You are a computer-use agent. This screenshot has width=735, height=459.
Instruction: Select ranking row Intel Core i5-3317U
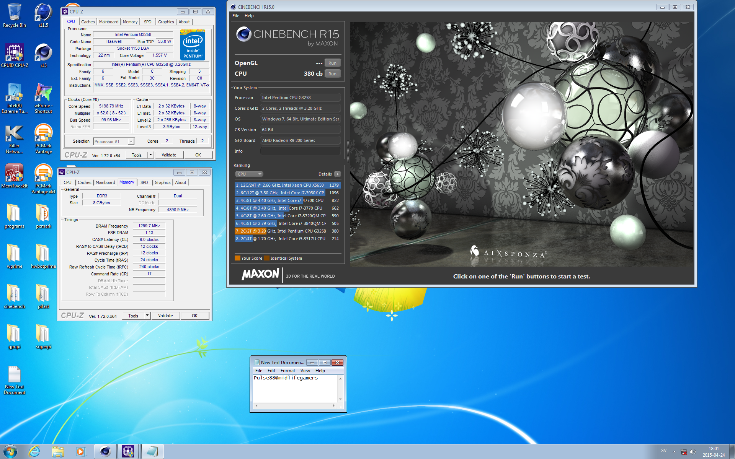pyautogui.click(x=287, y=239)
